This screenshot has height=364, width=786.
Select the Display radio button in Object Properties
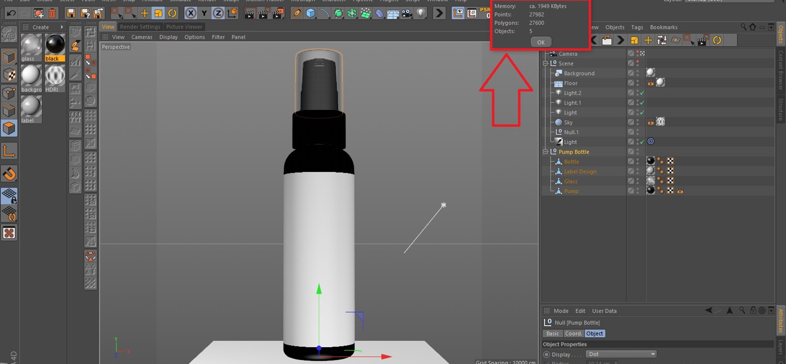[546, 354]
